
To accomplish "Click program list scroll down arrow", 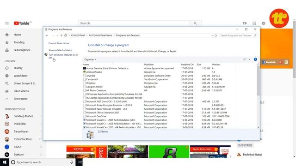I will (x=258, y=127).
